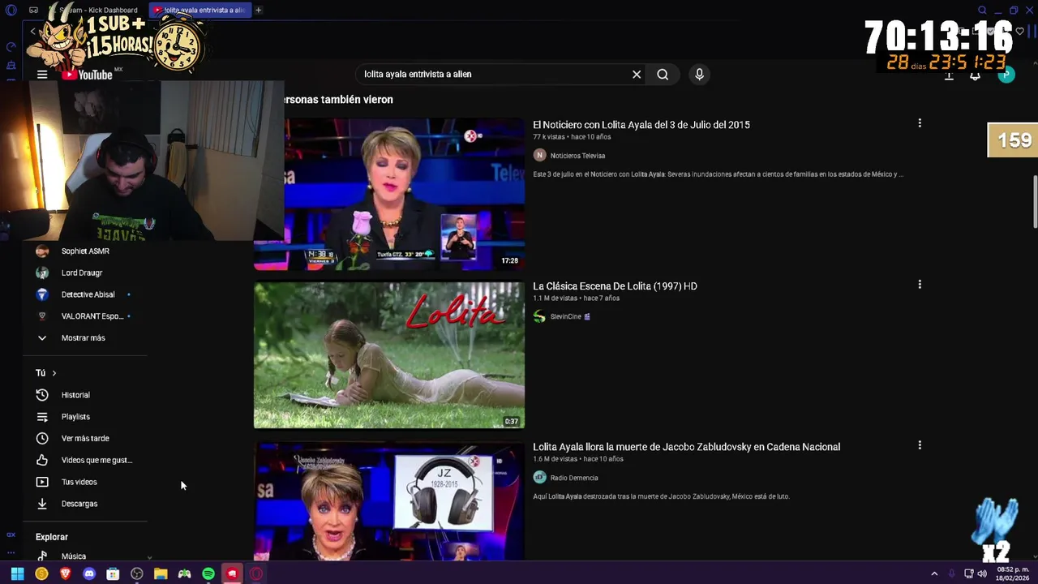Viewport: 1038px width, 584px height.
Task: Click the page vertical scrollbar thumb
Action: point(1035,200)
